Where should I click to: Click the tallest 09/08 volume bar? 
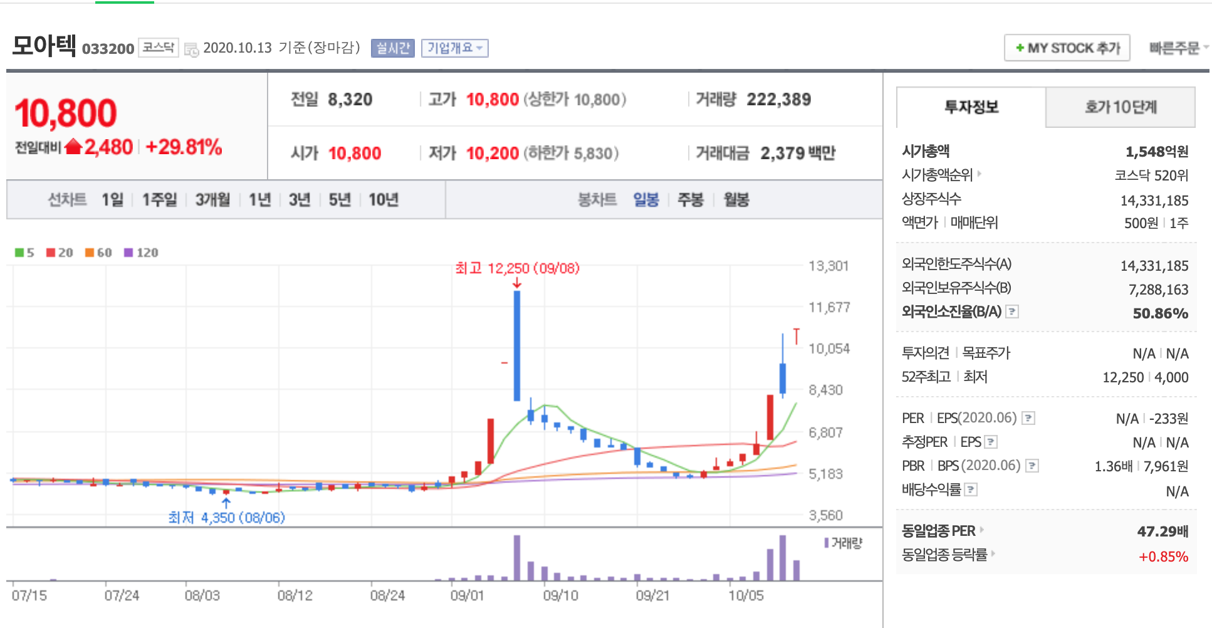pyautogui.click(x=517, y=558)
